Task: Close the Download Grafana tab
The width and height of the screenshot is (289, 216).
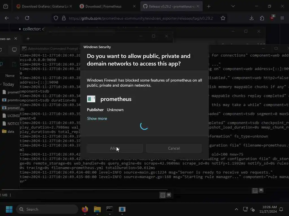Action: click(71, 6)
